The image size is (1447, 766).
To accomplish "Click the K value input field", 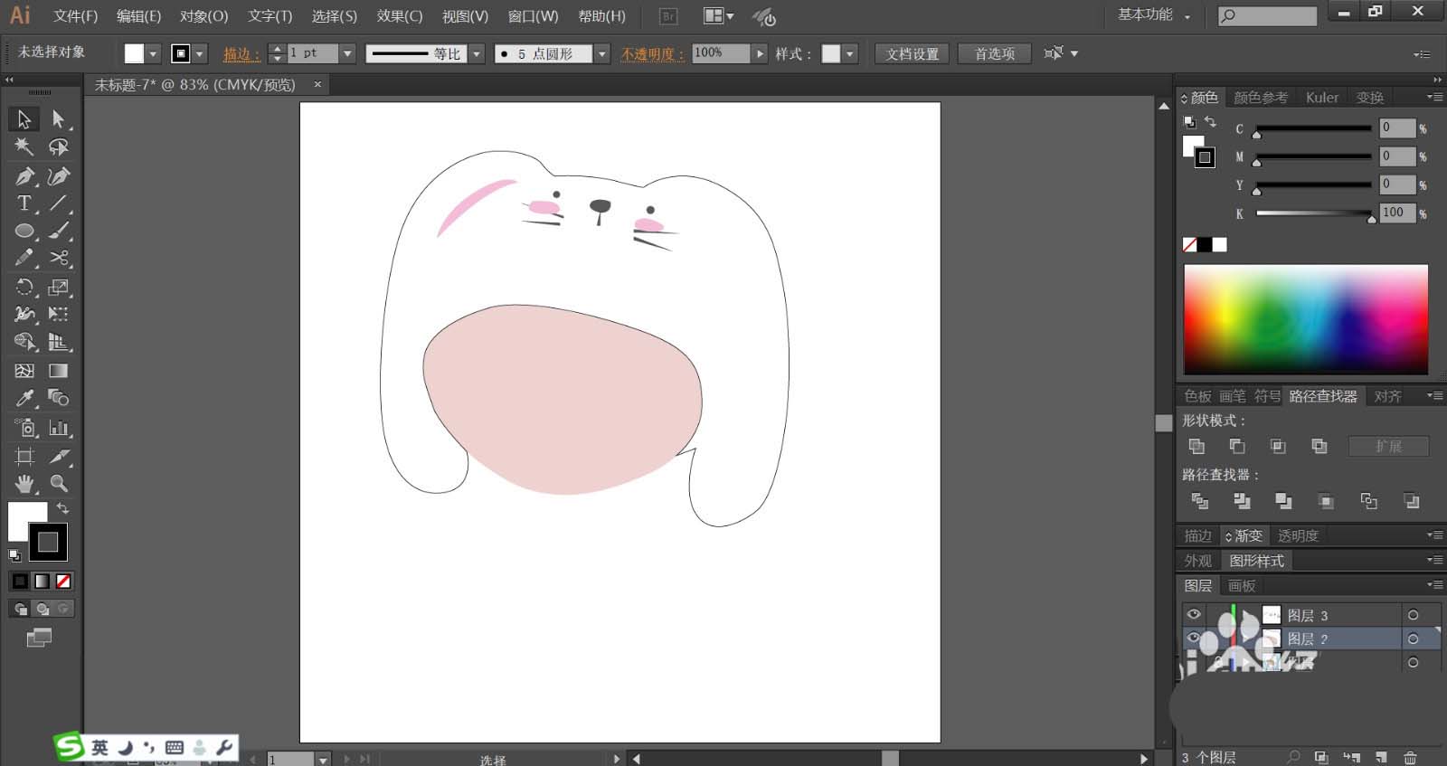I will click(1395, 213).
